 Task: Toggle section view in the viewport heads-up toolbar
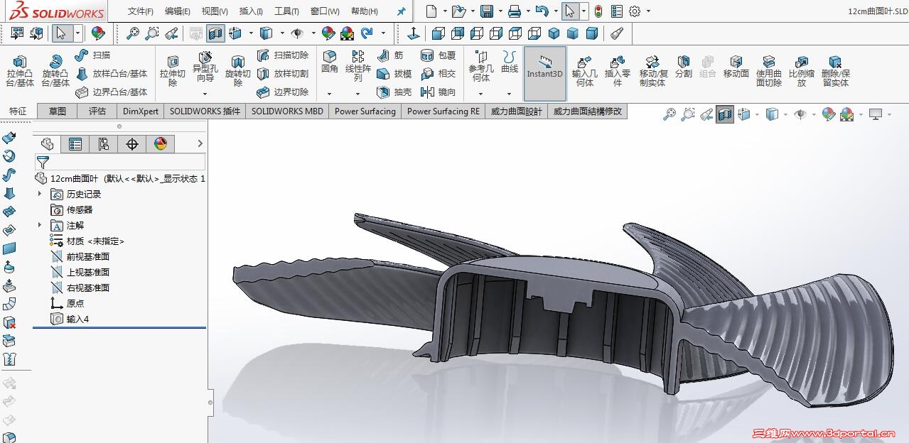725,114
